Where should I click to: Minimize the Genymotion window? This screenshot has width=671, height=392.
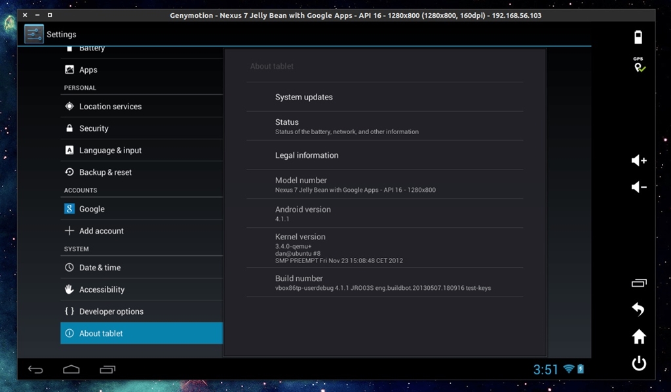[x=37, y=15]
